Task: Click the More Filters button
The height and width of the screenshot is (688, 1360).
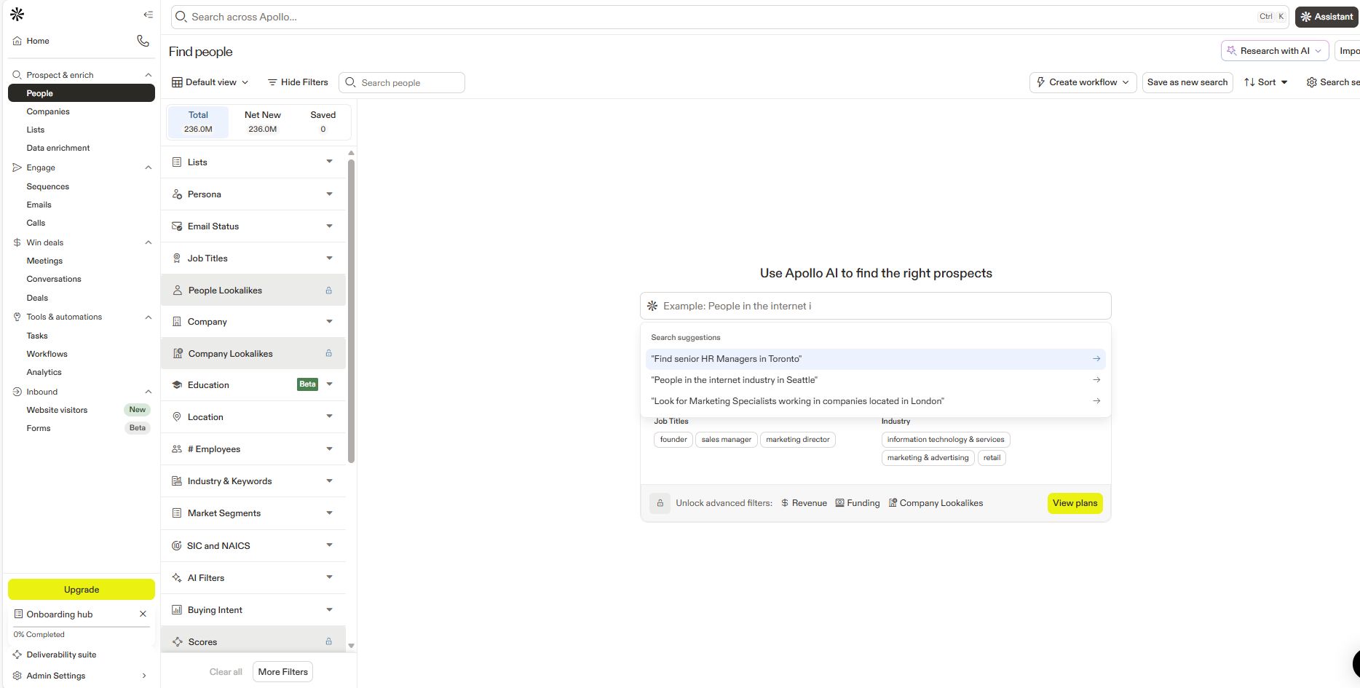Action: click(283, 672)
